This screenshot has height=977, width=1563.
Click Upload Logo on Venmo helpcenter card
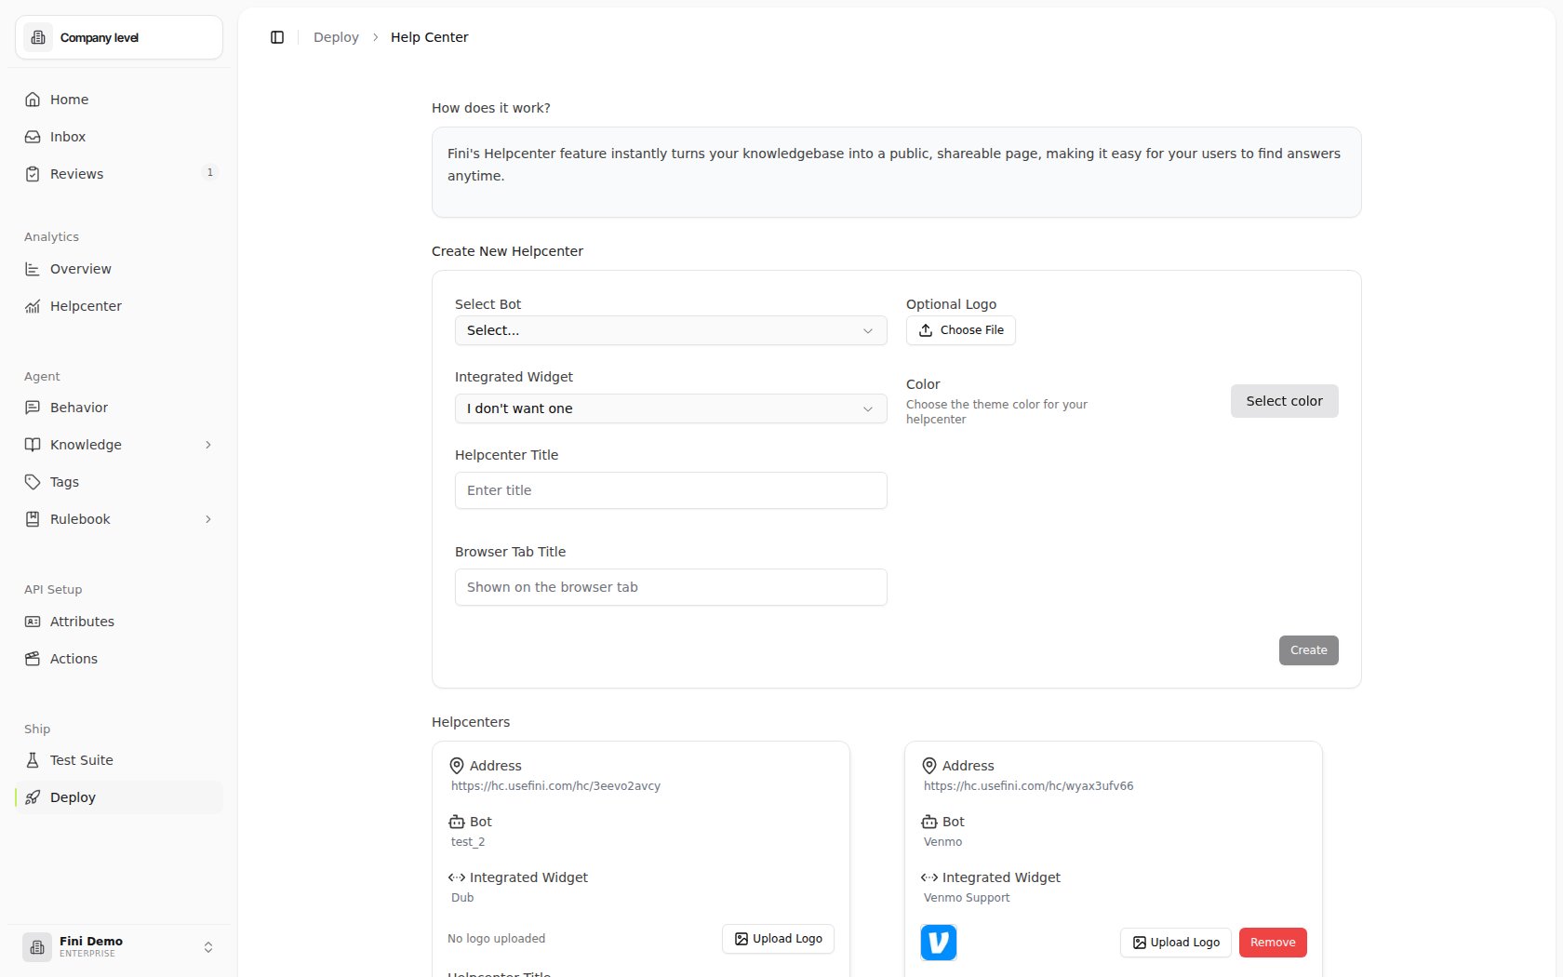pyautogui.click(x=1176, y=943)
